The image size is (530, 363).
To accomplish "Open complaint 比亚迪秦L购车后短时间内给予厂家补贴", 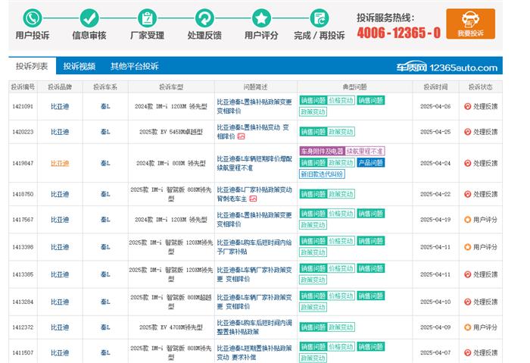I will pos(254,247).
